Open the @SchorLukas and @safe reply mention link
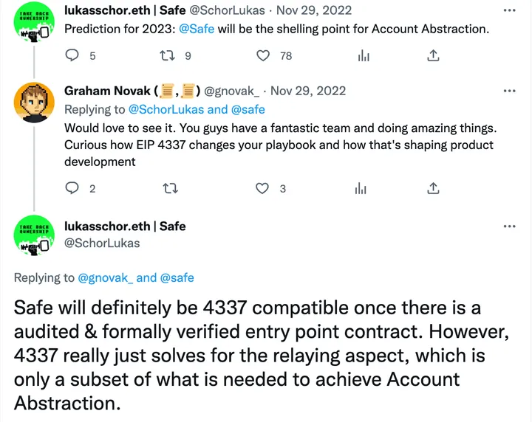Screen dimensions: 532x422 coord(197,109)
